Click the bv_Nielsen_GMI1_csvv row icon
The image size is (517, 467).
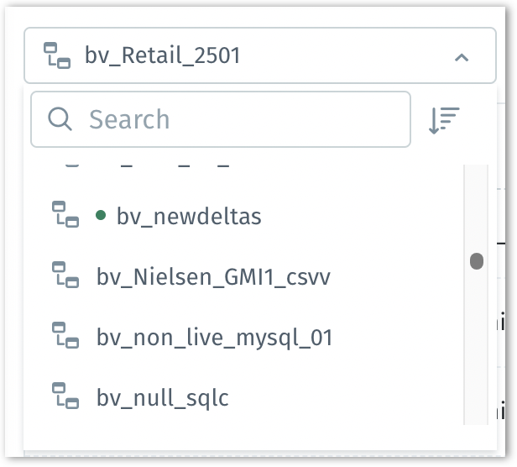(65, 275)
